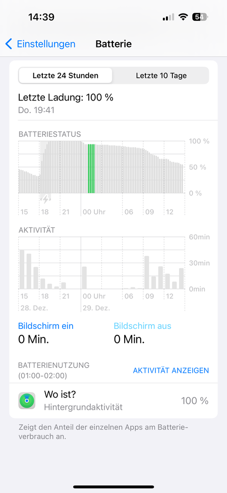Open the Wo ist? usage row
Screen dimensions: 227x493
113,401
